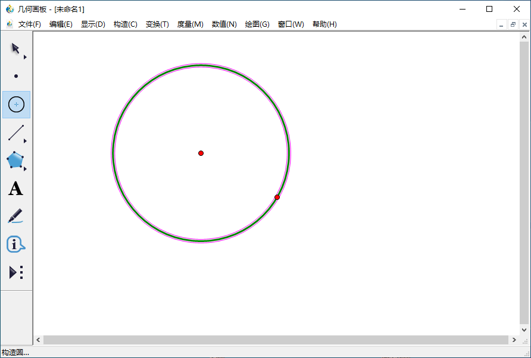Image resolution: width=531 pixels, height=358 pixels.
Task: Click the document icon beside 文件 menu
Action: tap(10, 24)
